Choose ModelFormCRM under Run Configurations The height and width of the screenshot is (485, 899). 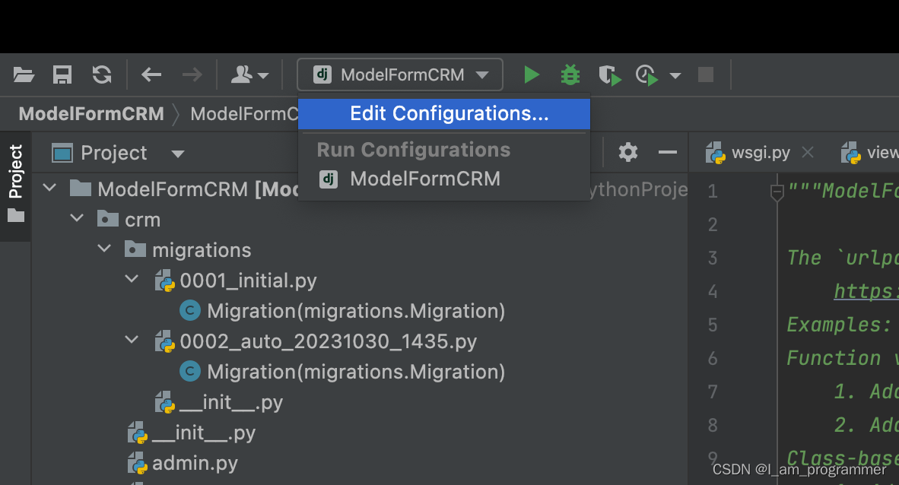pos(425,179)
